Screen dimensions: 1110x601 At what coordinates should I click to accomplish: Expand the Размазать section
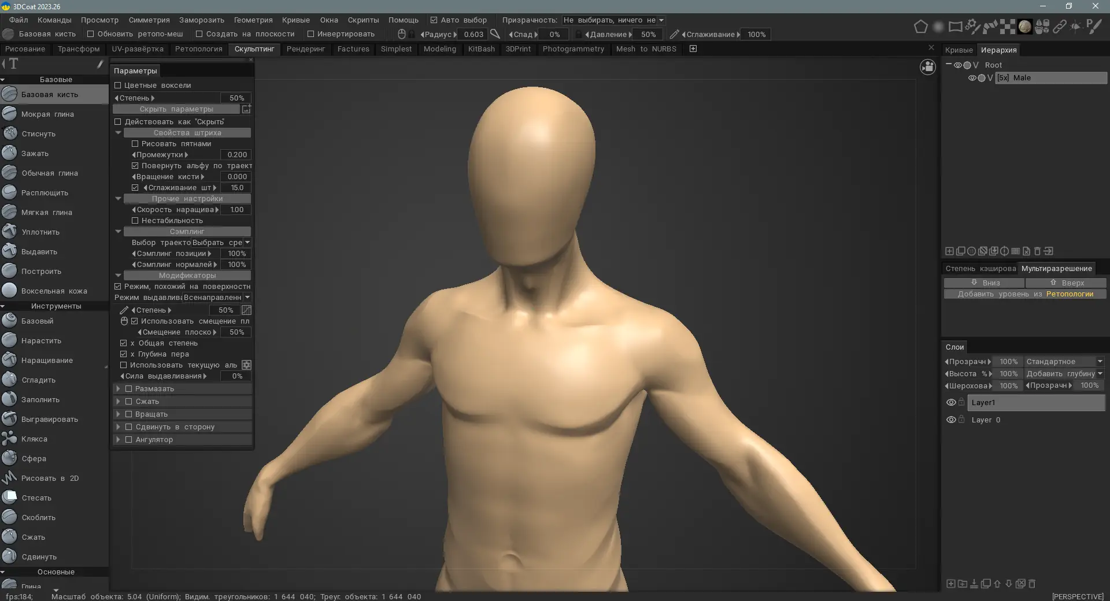click(118, 389)
